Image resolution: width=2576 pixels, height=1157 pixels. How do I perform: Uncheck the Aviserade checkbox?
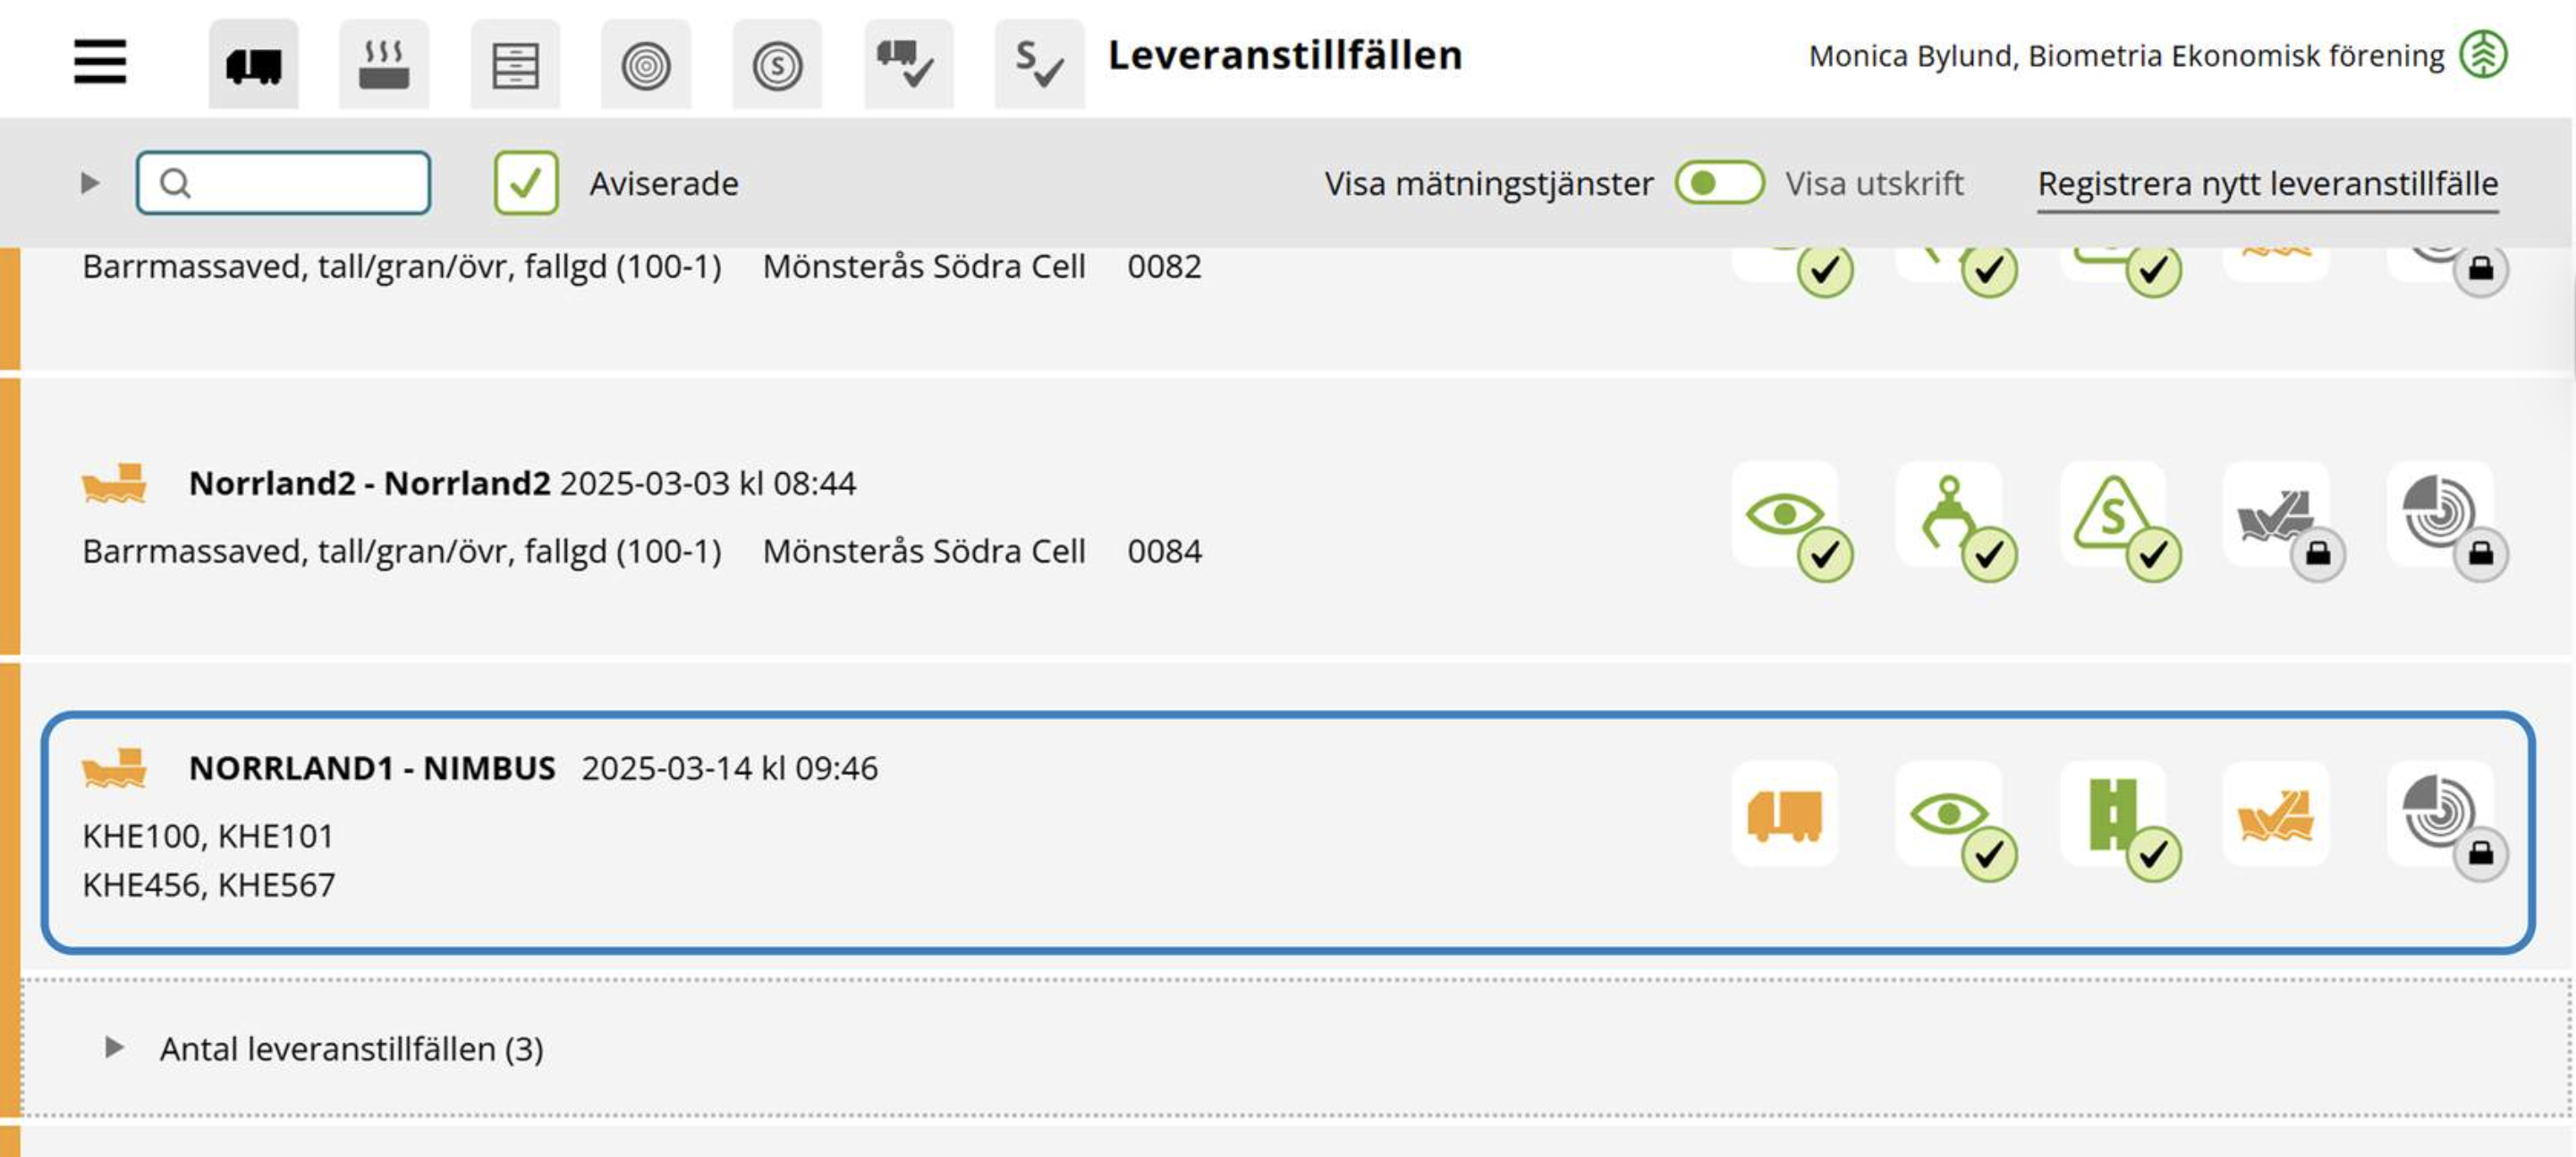coord(526,183)
